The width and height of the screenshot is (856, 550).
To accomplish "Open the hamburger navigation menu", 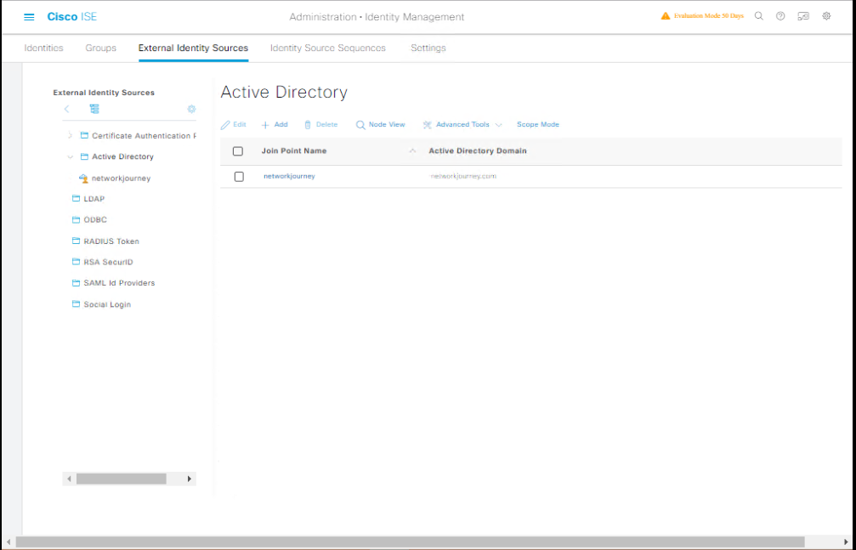I will point(29,17).
